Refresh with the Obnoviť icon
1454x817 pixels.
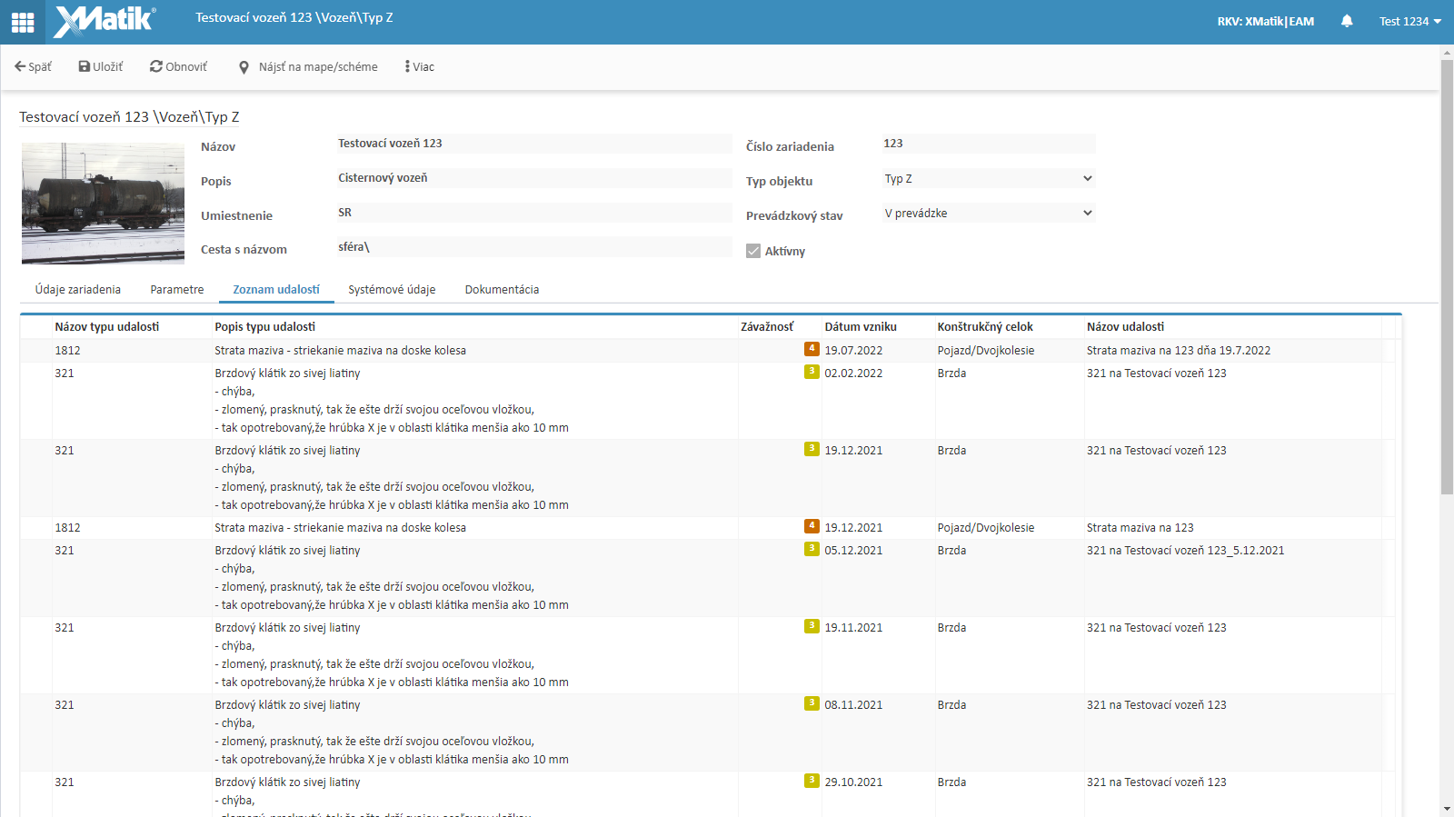156,66
